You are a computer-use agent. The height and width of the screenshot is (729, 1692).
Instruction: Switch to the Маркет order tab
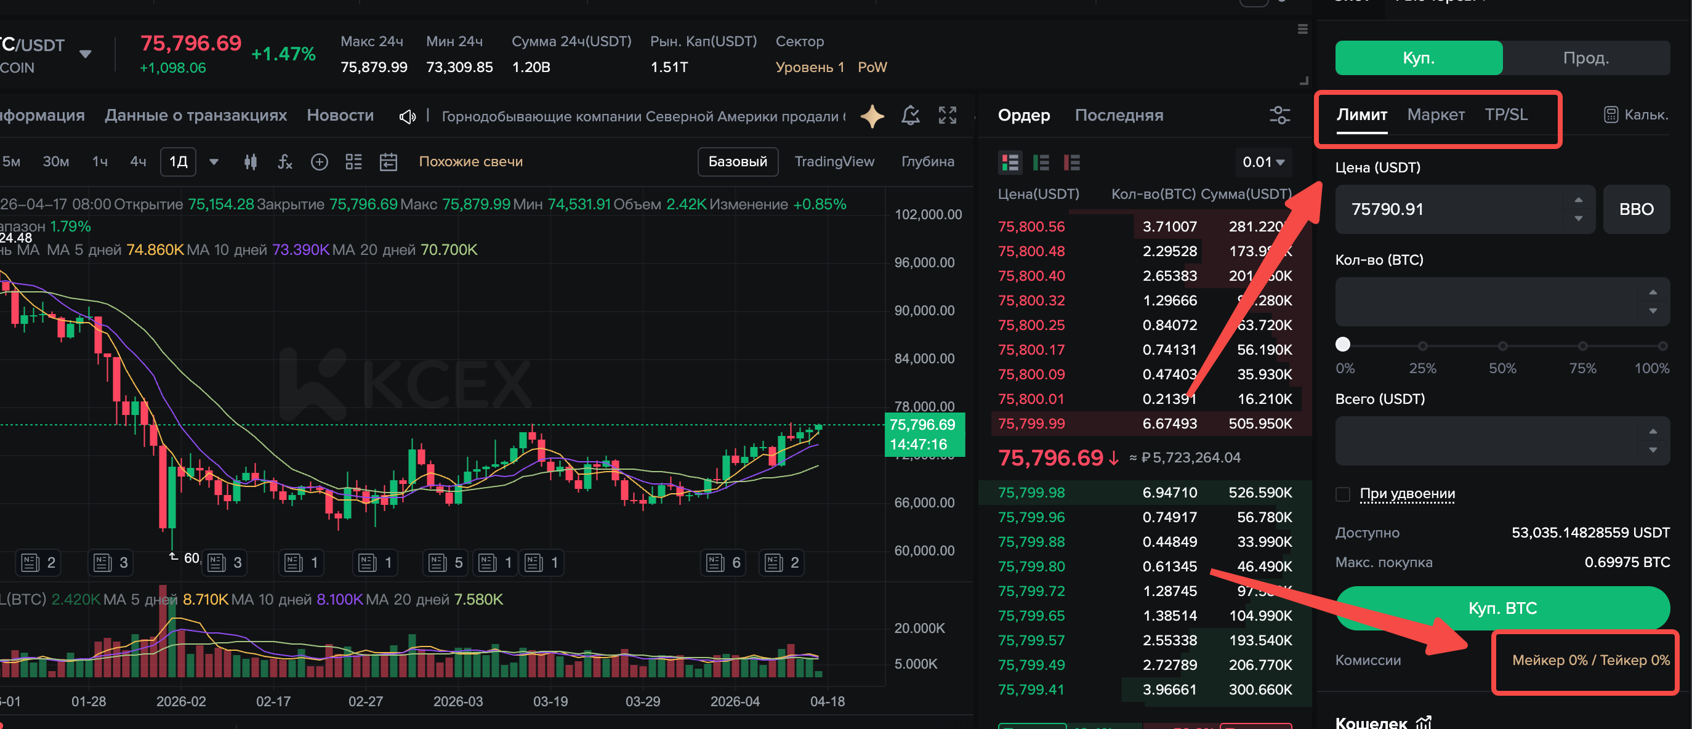(x=1435, y=115)
